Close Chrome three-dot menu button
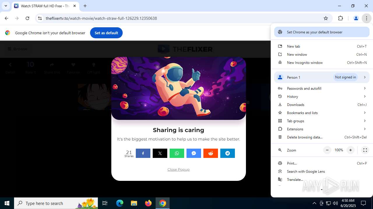The height and width of the screenshot is (209, 373). click(x=367, y=18)
